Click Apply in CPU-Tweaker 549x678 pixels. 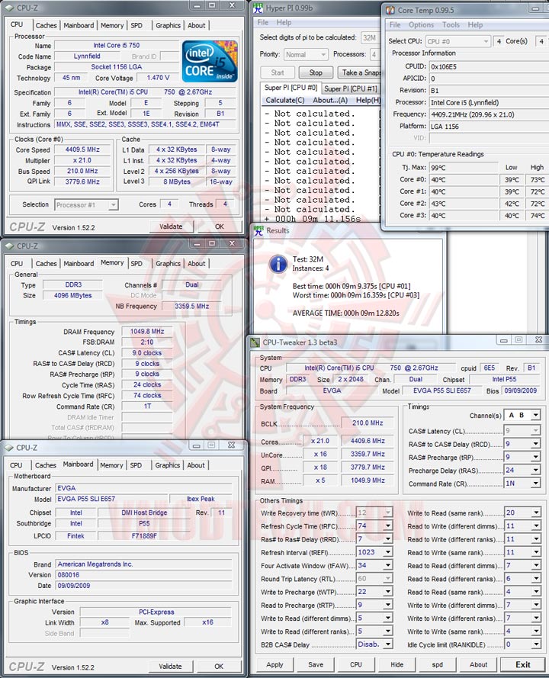coord(274,665)
